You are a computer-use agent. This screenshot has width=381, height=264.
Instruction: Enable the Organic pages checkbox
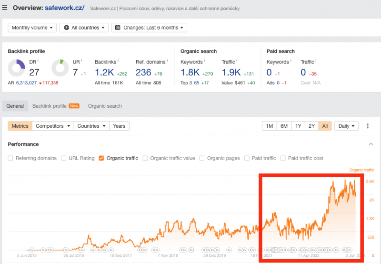point(201,158)
